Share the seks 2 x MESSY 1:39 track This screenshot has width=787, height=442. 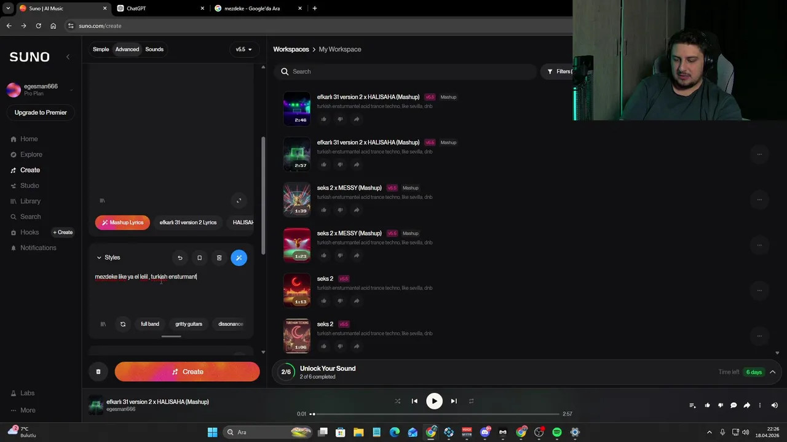[357, 210]
